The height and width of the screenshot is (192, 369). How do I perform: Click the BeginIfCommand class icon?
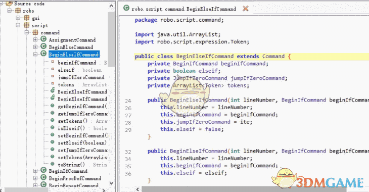click(x=43, y=170)
